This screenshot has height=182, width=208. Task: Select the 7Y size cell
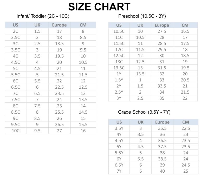tap(119, 171)
